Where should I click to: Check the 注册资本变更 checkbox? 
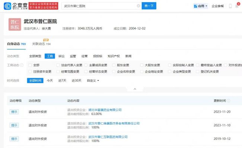tap(30, 72)
